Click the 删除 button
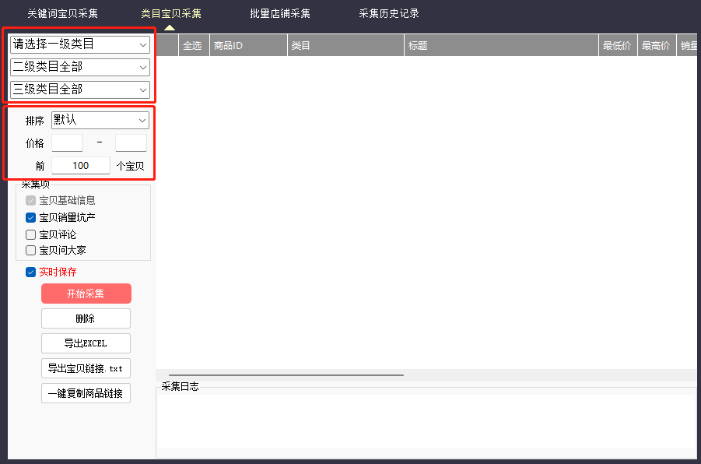701x464 pixels. click(x=86, y=318)
